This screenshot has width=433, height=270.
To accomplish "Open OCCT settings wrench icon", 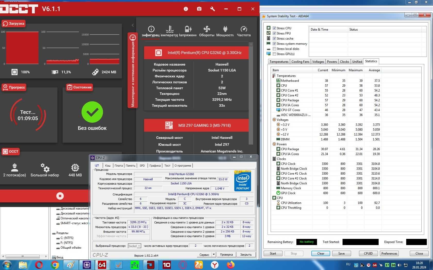I will (213, 9).
